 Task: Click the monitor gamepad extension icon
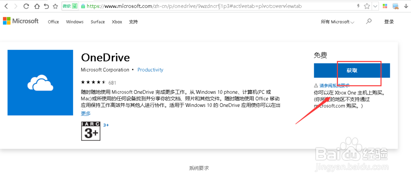(x=395, y=6)
